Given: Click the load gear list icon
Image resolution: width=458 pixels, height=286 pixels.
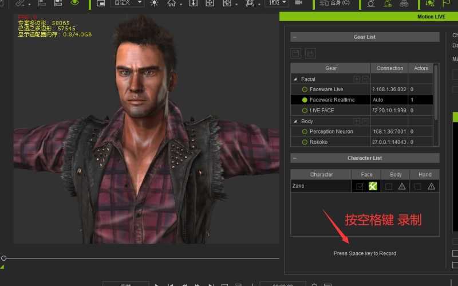Looking at the screenshot, I should pos(310,53).
